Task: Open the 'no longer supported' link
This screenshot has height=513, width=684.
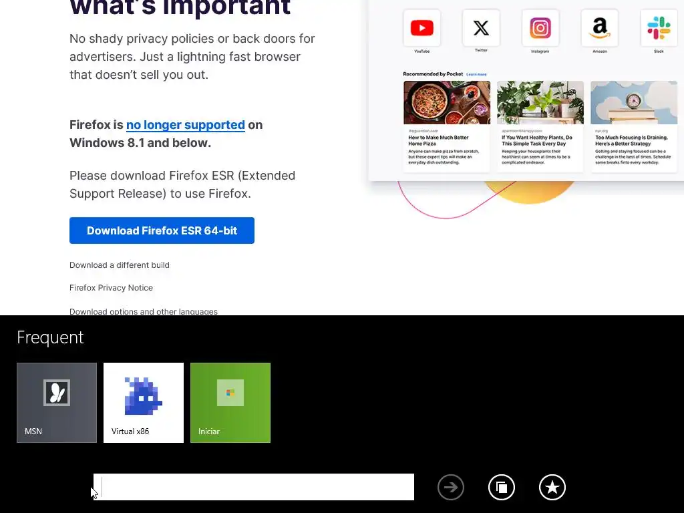Action: (x=186, y=125)
